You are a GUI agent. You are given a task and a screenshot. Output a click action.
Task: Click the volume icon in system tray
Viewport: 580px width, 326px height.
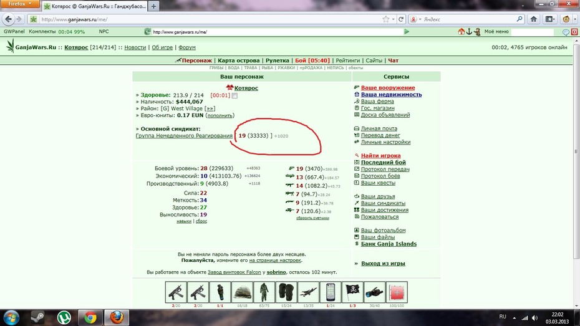[534, 317]
